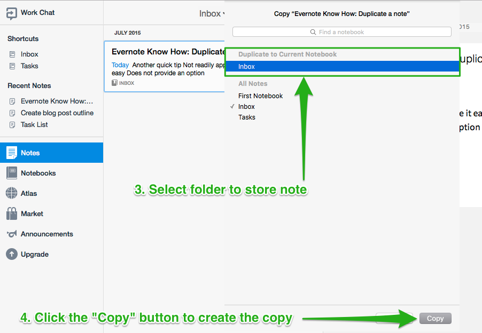Click the Announcements trumpet icon
Viewport: 482px width, 333px height.
point(12,234)
